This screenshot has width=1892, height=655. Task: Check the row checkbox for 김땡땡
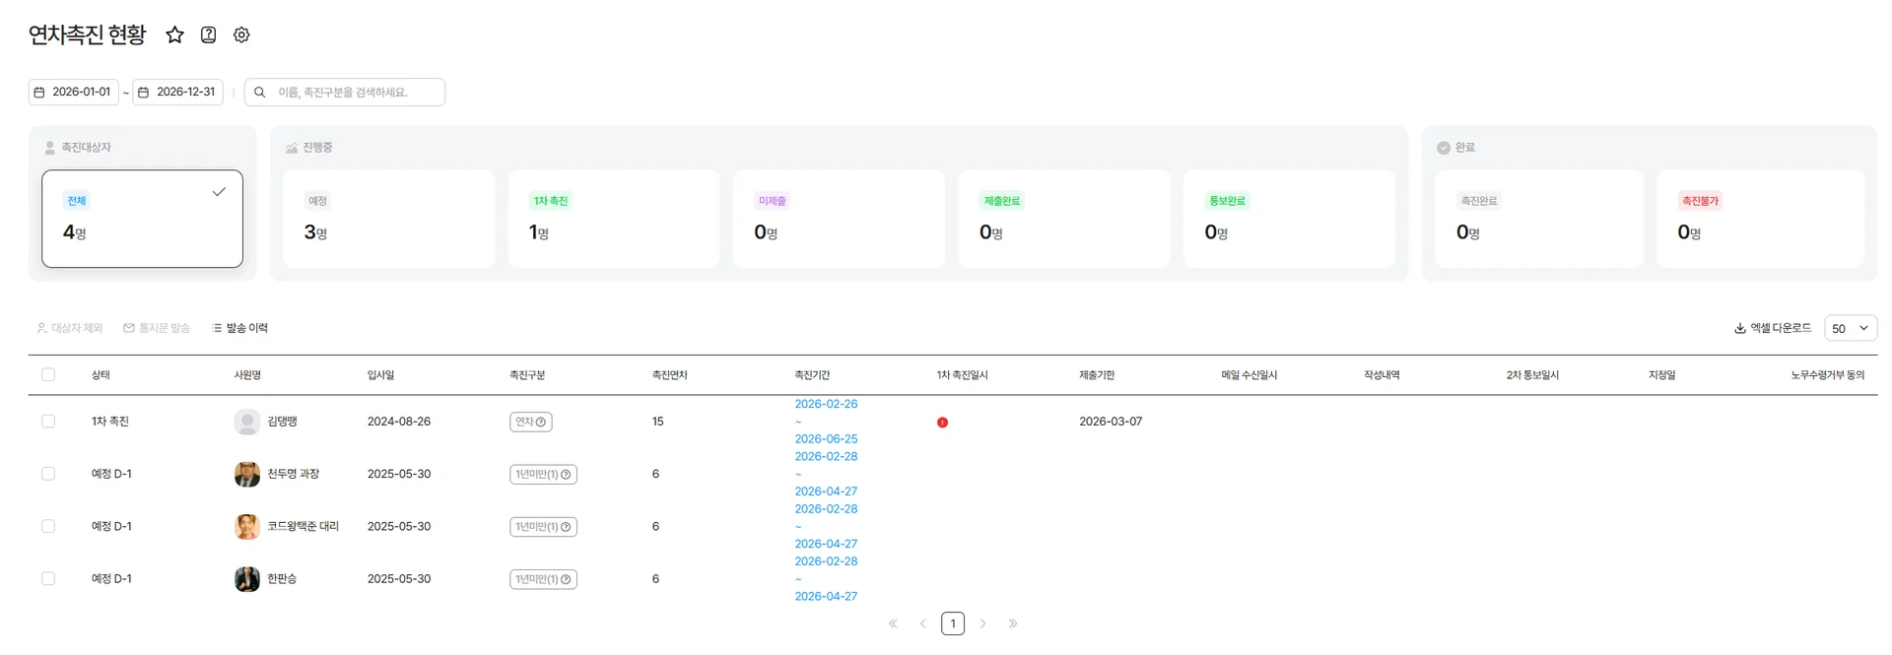pos(48,422)
